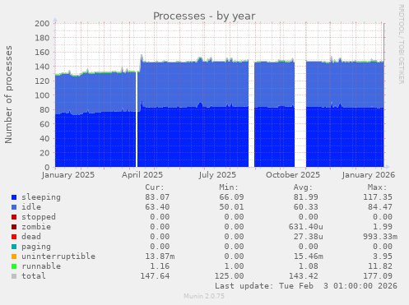Screen dimensions: 409x305
Task: Click sleeping maximum value 117.35
Action: click(378, 197)
